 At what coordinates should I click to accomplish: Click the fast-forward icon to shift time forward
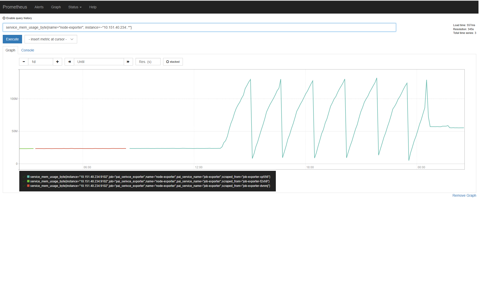click(128, 62)
